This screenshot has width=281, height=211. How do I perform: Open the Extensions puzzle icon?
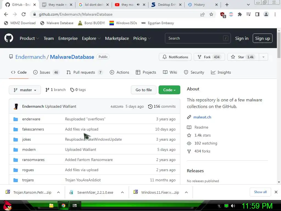(x=240, y=14)
